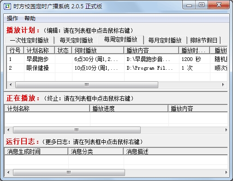Click the application logo icon in title bar
The width and height of the screenshot is (233, 181).
7,6
